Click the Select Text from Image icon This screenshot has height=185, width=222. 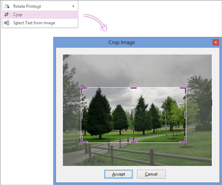(x=6, y=23)
